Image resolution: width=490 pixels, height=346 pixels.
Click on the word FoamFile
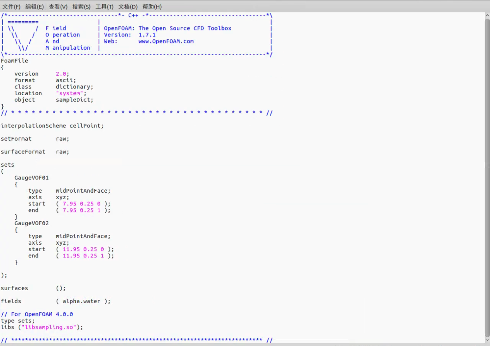(14, 61)
